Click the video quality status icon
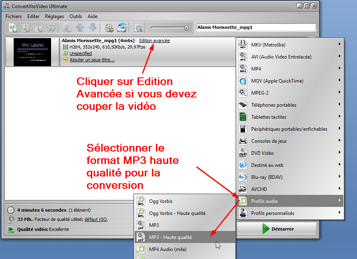The width and height of the screenshot is (357, 259). tap(11, 229)
